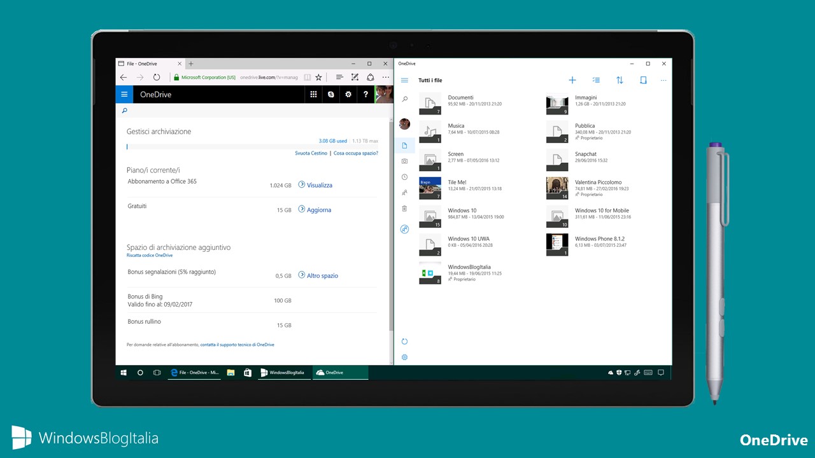Click the storage usage progress bar

tap(252, 146)
